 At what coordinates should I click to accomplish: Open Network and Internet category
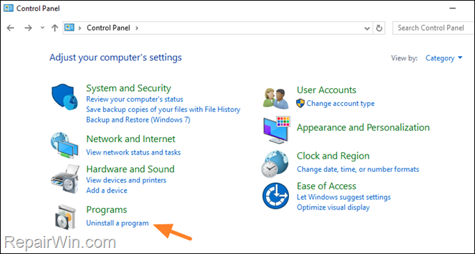pos(130,139)
